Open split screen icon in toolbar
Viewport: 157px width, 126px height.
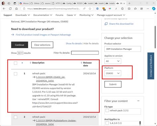(129, 9)
